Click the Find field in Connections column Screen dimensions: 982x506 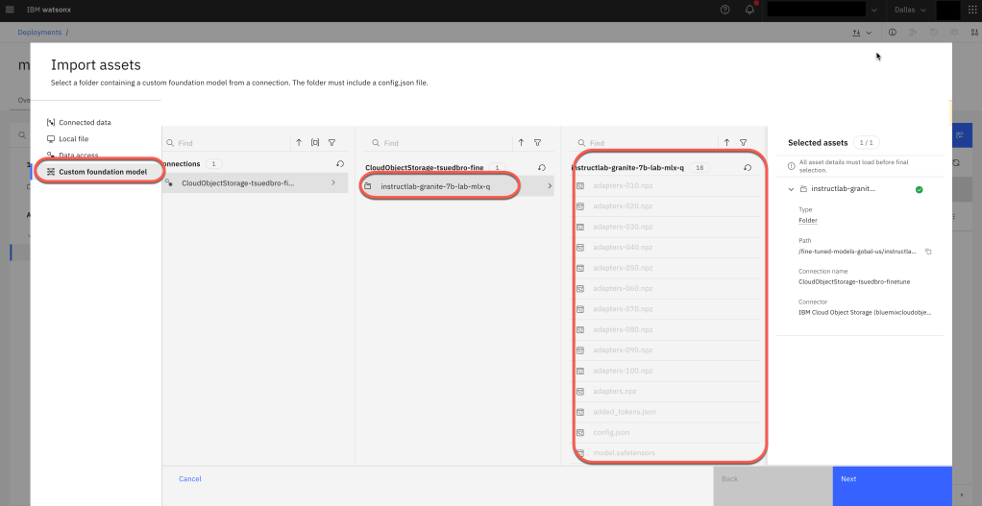click(231, 143)
